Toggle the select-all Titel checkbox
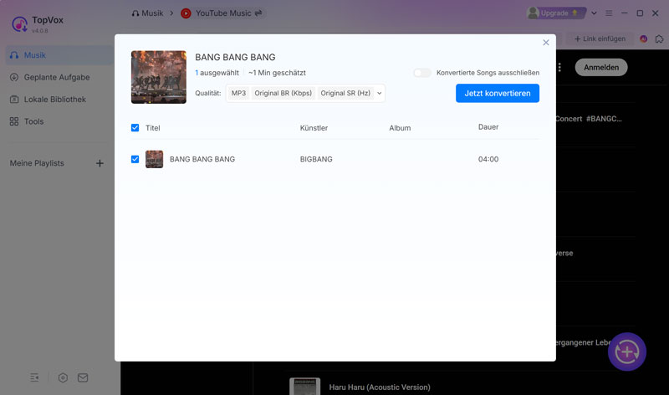The width and height of the screenshot is (669, 395). point(135,128)
